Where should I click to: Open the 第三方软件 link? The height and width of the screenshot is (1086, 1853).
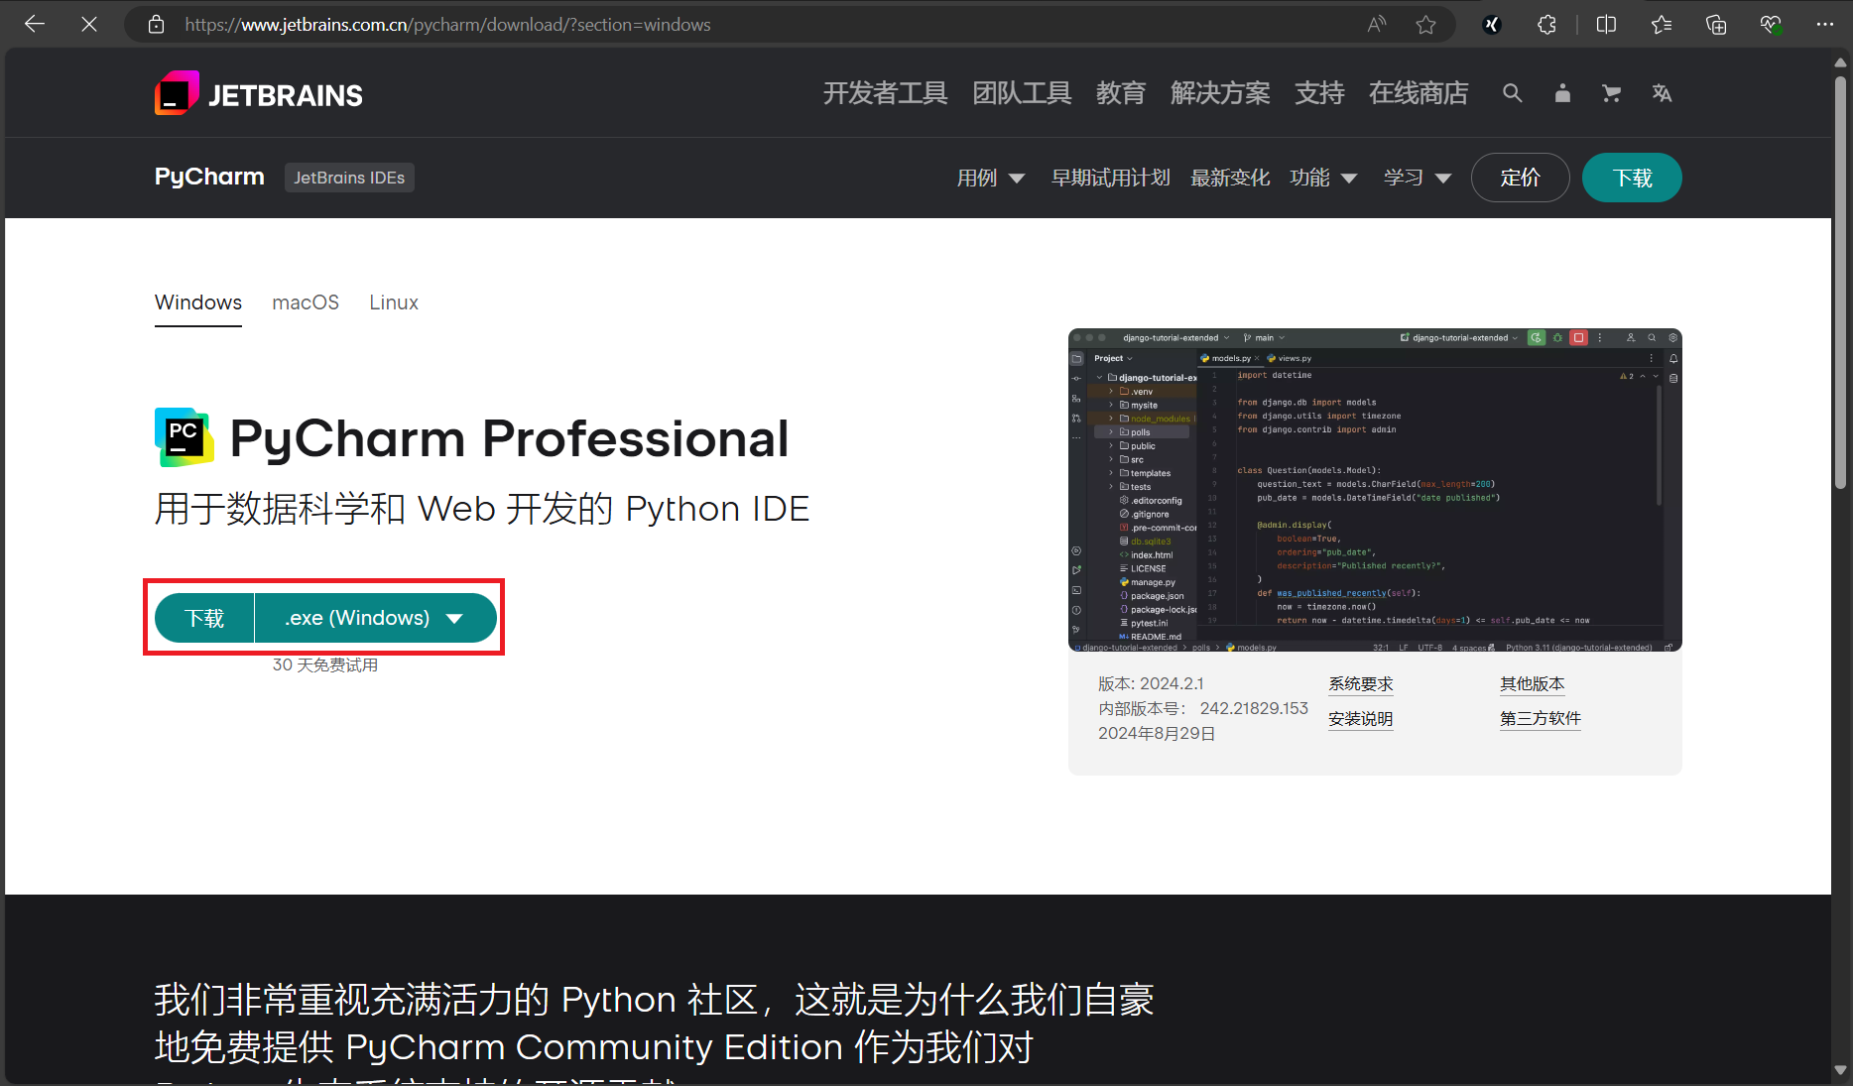1541,719
